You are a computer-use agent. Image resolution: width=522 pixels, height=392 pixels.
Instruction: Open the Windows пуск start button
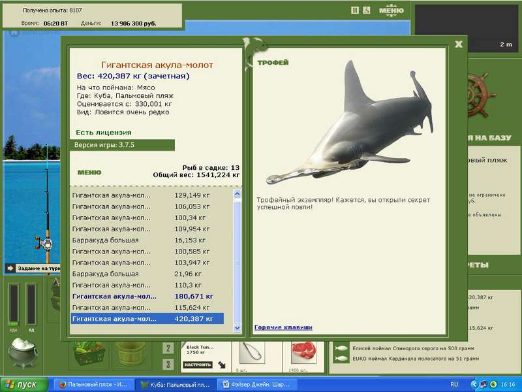click(x=24, y=385)
